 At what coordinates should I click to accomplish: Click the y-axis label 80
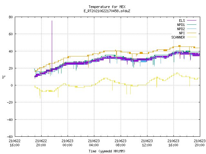(11, 17)
